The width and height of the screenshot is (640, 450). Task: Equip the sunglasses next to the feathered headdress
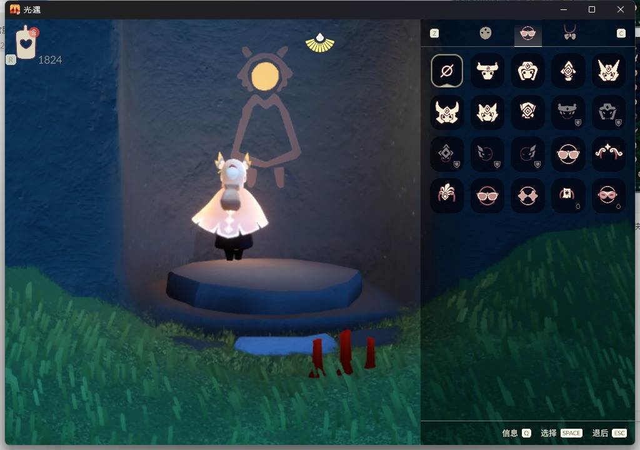point(487,195)
